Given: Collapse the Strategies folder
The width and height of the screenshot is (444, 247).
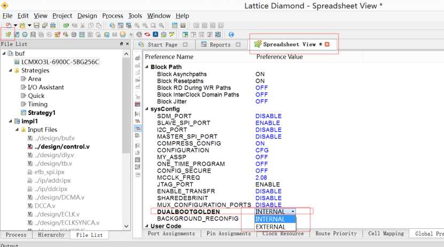Looking at the screenshot, I should [x=11, y=70].
